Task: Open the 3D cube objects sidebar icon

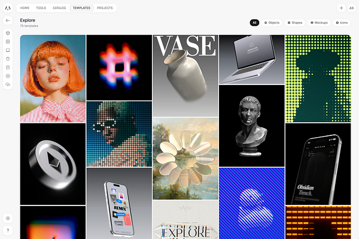Action: [8, 33]
